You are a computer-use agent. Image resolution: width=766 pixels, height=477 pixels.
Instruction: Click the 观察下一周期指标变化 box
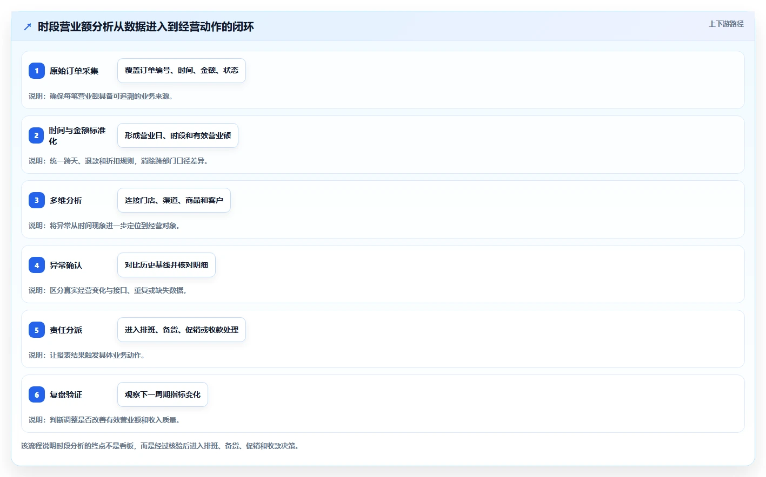(163, 394)
